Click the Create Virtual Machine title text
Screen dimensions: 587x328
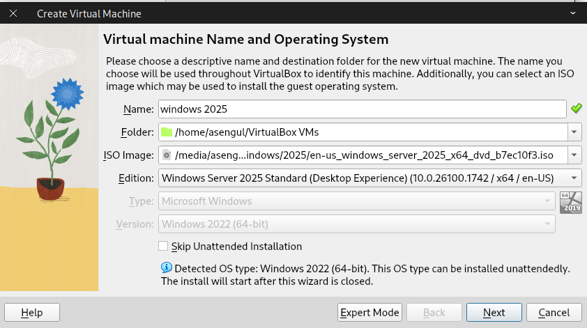tap(89, 14)
